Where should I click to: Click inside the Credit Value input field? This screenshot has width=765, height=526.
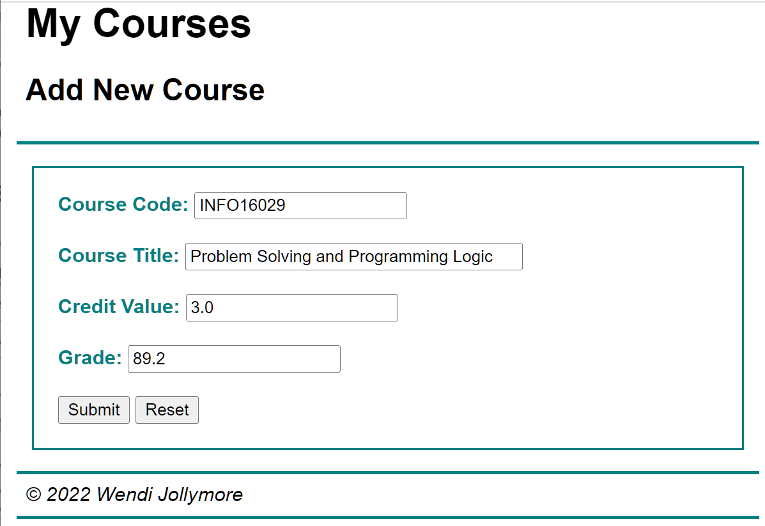291,307
